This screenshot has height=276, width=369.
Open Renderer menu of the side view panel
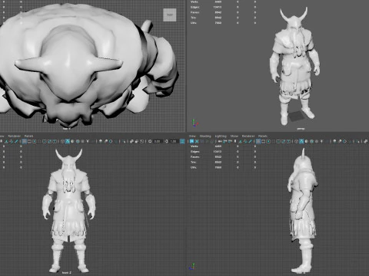click(248, 136)
